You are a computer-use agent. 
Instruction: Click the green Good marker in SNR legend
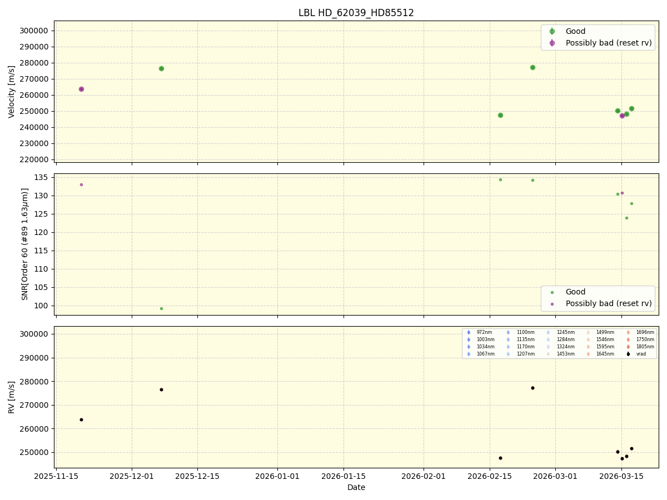click(552, 292)
